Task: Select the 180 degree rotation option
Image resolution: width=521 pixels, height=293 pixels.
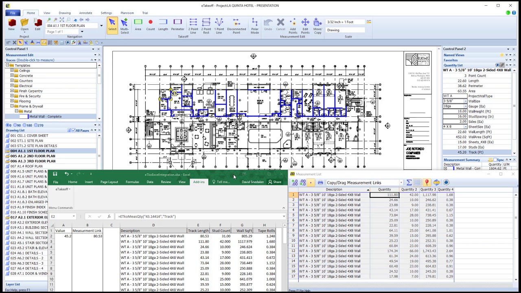Action: click(28, 125)
